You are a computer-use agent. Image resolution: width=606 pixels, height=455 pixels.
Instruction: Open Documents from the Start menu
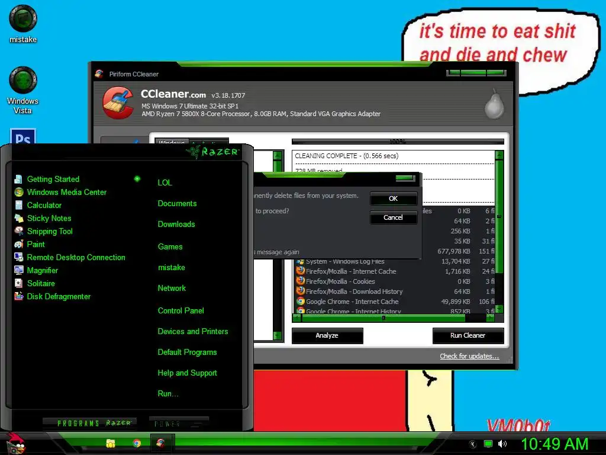pos(177,204)
